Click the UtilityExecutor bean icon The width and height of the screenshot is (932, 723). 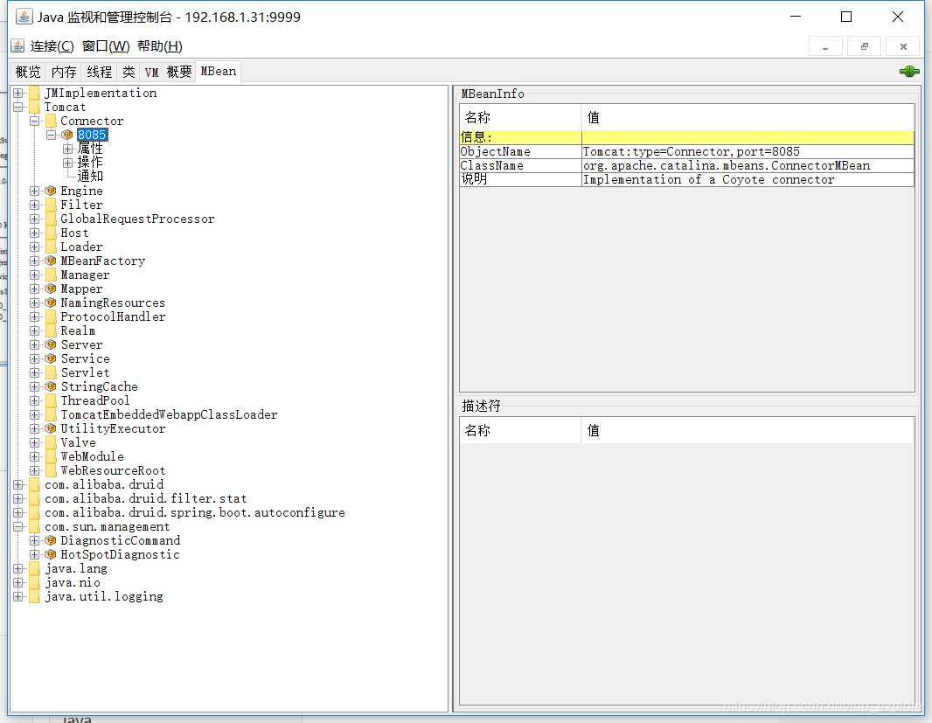coord(51,428)
